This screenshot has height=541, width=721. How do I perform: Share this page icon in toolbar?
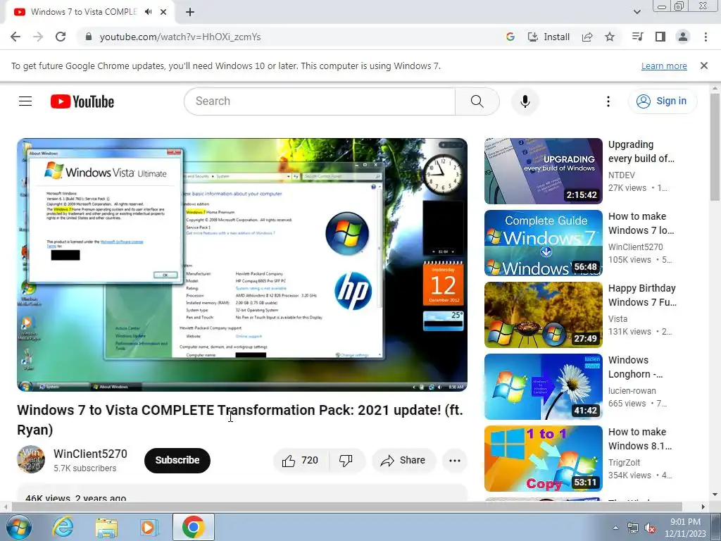[x=587, y=37]
